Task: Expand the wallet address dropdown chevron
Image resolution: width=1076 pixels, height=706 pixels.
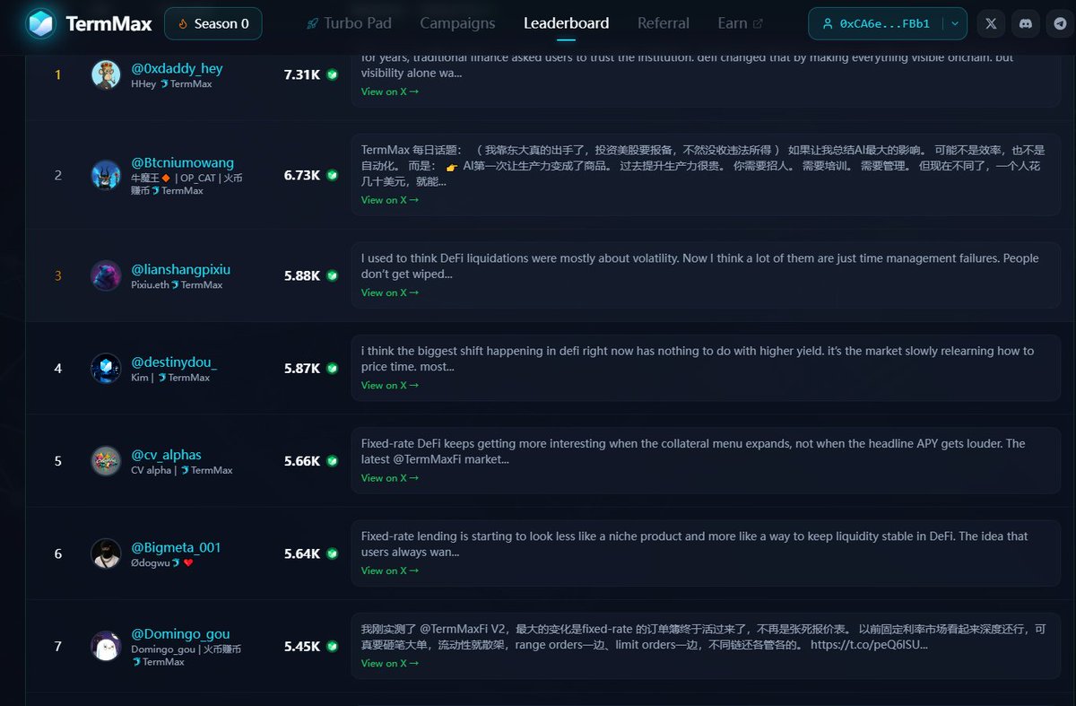Action: [955, 24]
